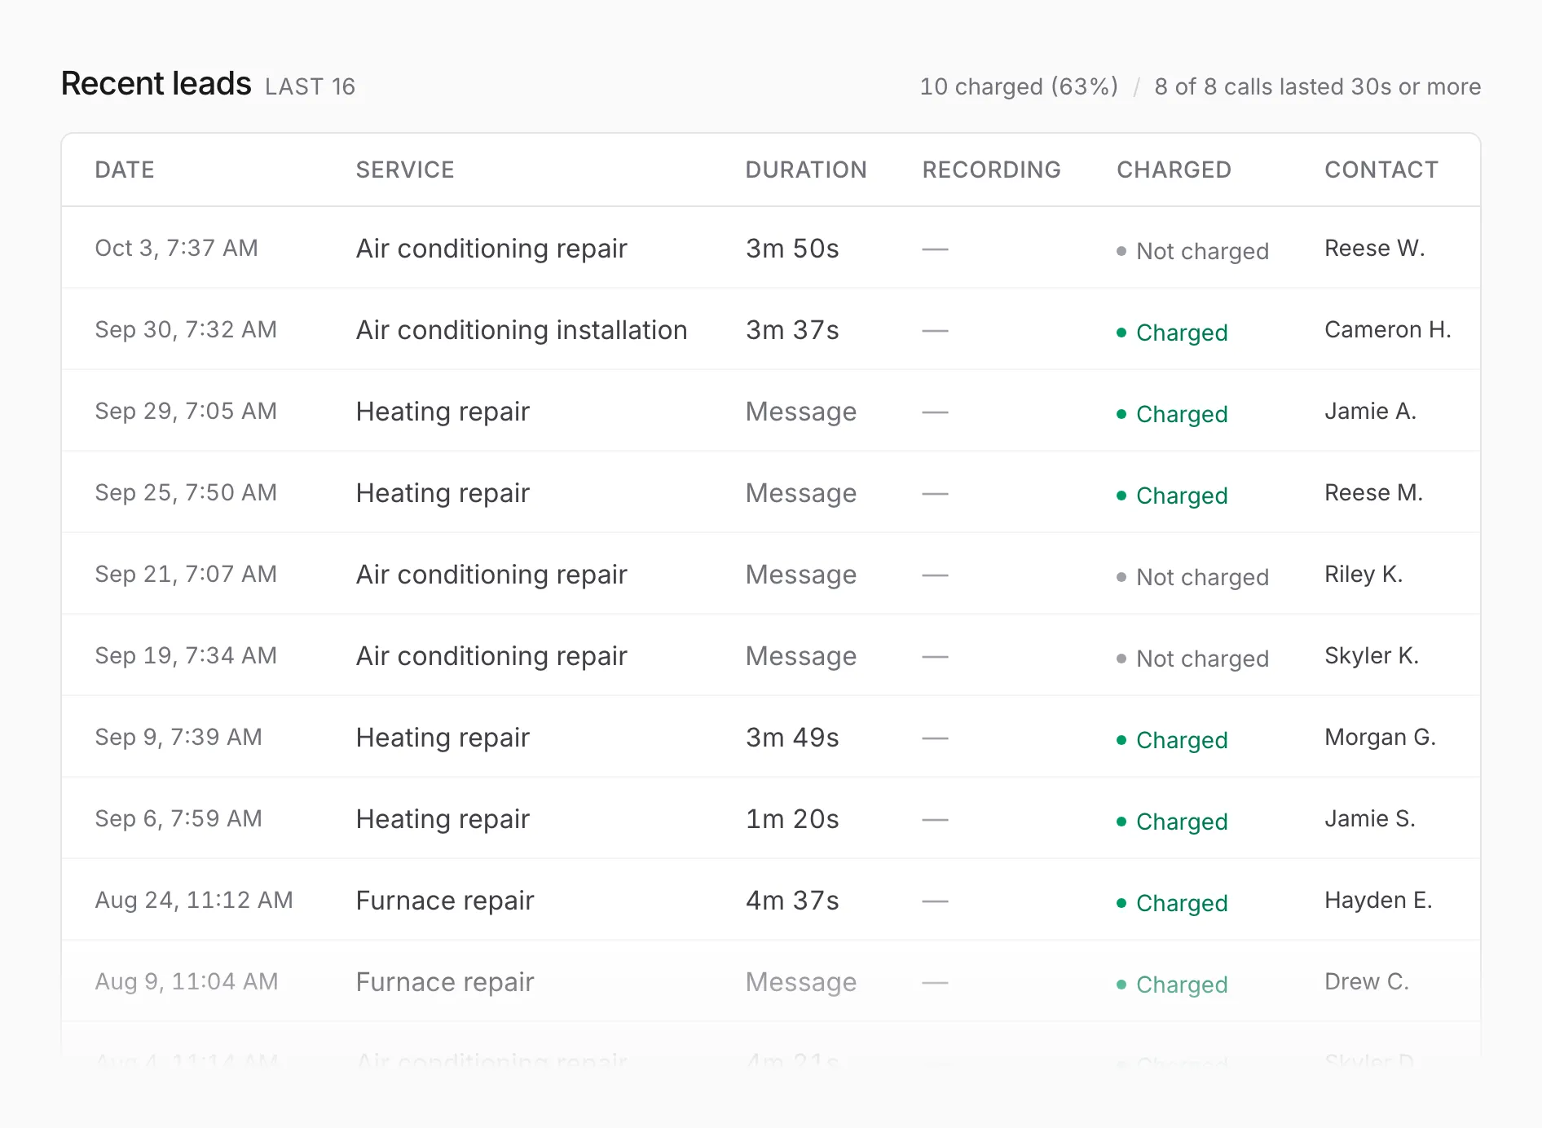Click Charged status for Jamie S.
This screenshot has height=1128, width=1542.
pos(1172,822)
